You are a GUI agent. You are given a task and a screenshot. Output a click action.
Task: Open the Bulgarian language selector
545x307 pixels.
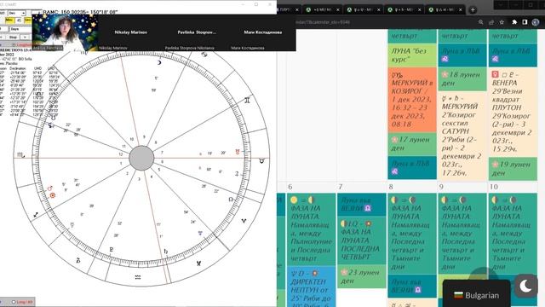click(x=477, y=295)
